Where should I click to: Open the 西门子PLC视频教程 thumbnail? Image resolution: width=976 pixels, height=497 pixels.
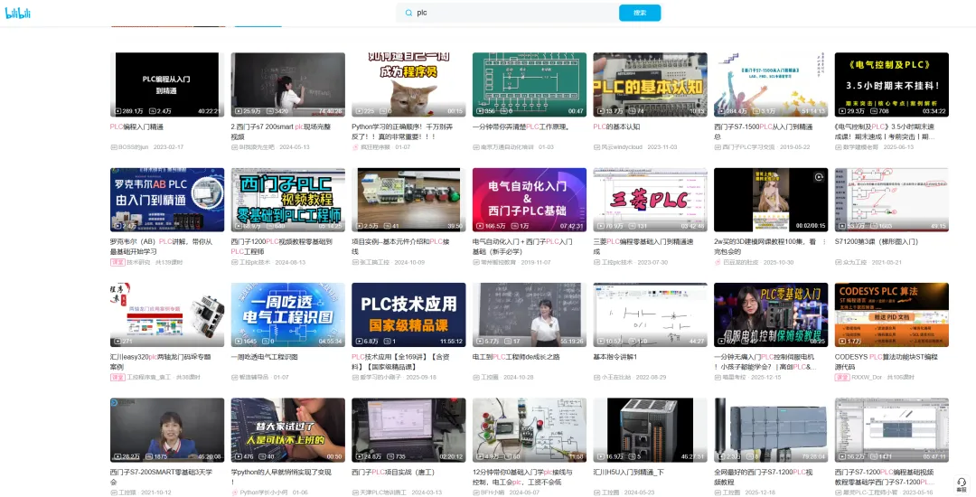tap(288, 201)
